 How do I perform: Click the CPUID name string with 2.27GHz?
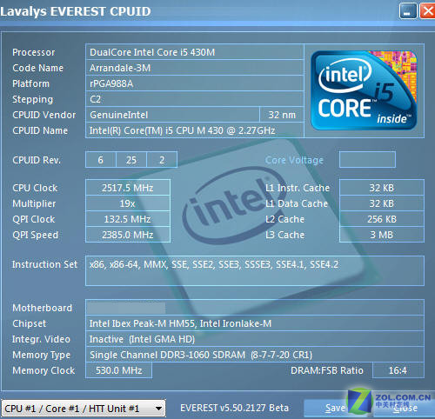[194, 130]
